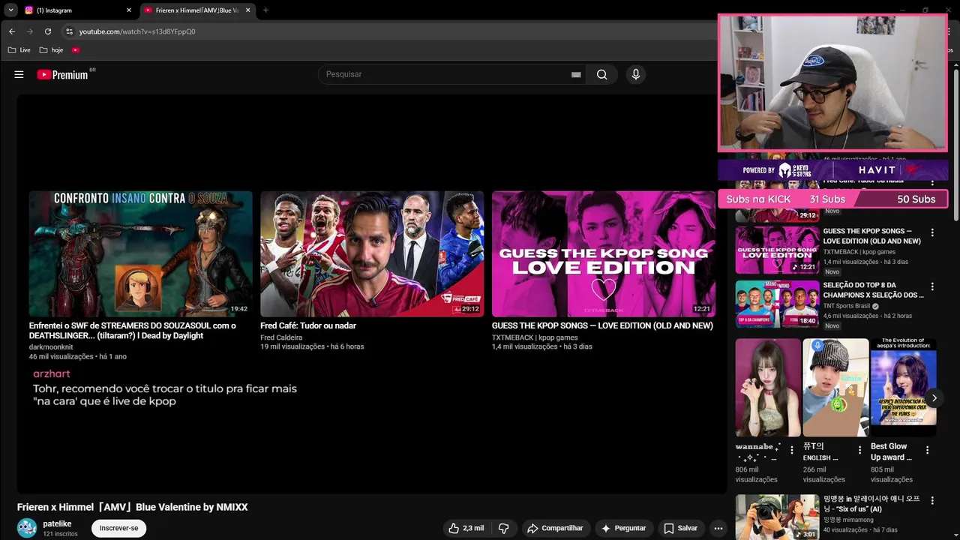
Task: Reload the page with refresh icon
Action: pyautogui.click(x=48, y=31)
